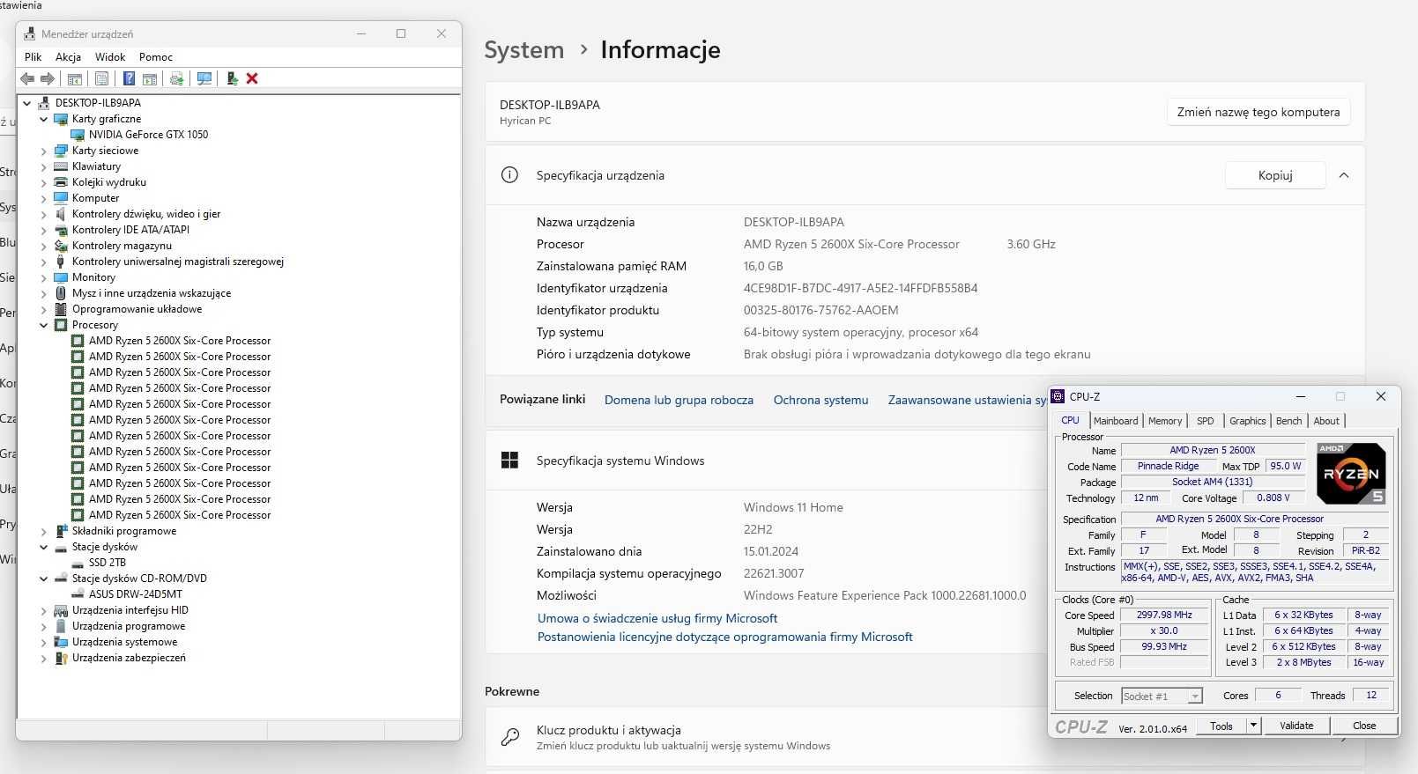This screenshot has height=774, width=1418.
Task: Switch to the Graphics tab in CPU-Z
Action: 1247,421
